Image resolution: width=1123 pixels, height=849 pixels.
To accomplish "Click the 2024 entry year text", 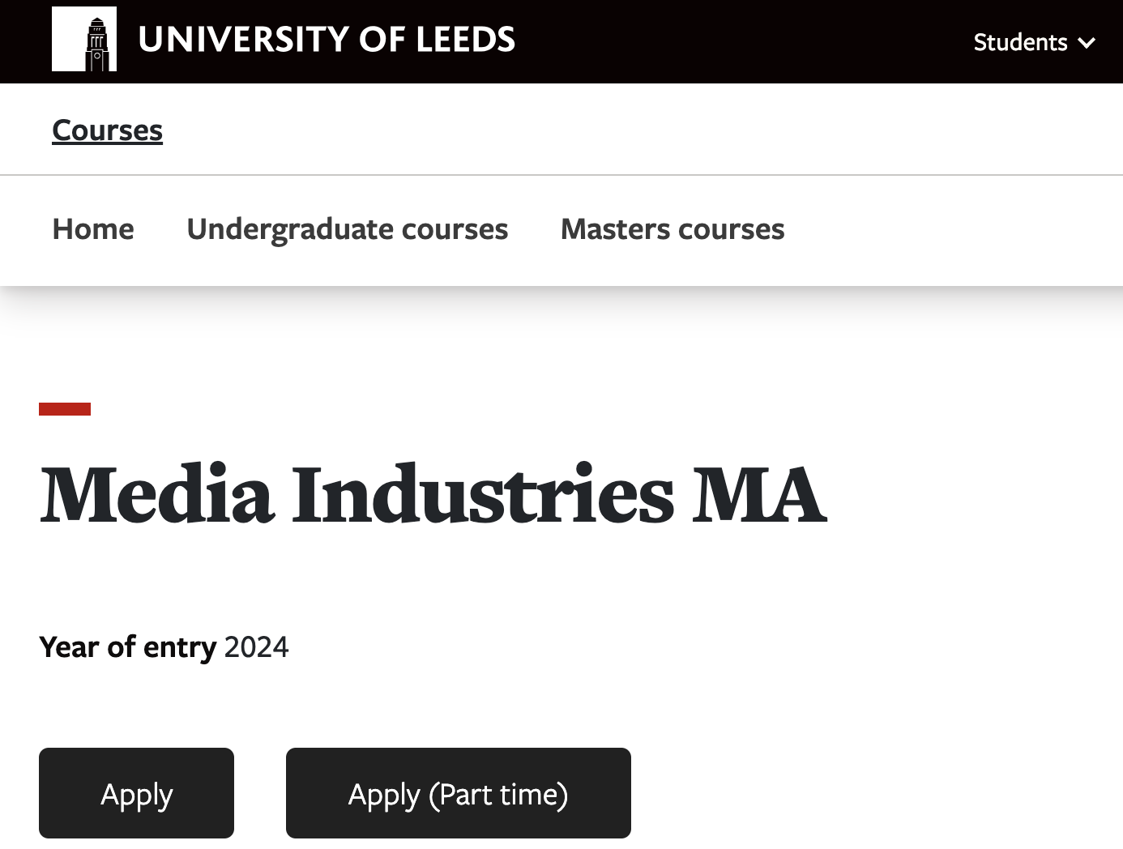I will pyautogui.click(x=256, y=647).
